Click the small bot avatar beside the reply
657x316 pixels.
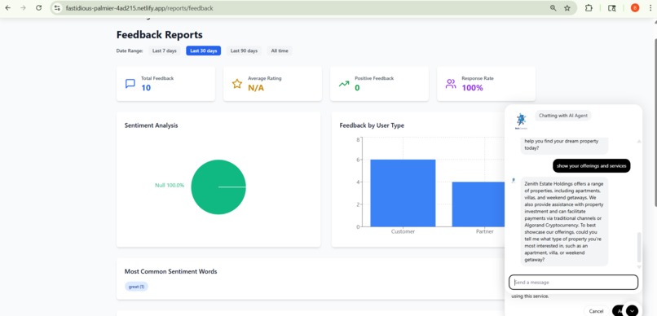click(514, 181)
